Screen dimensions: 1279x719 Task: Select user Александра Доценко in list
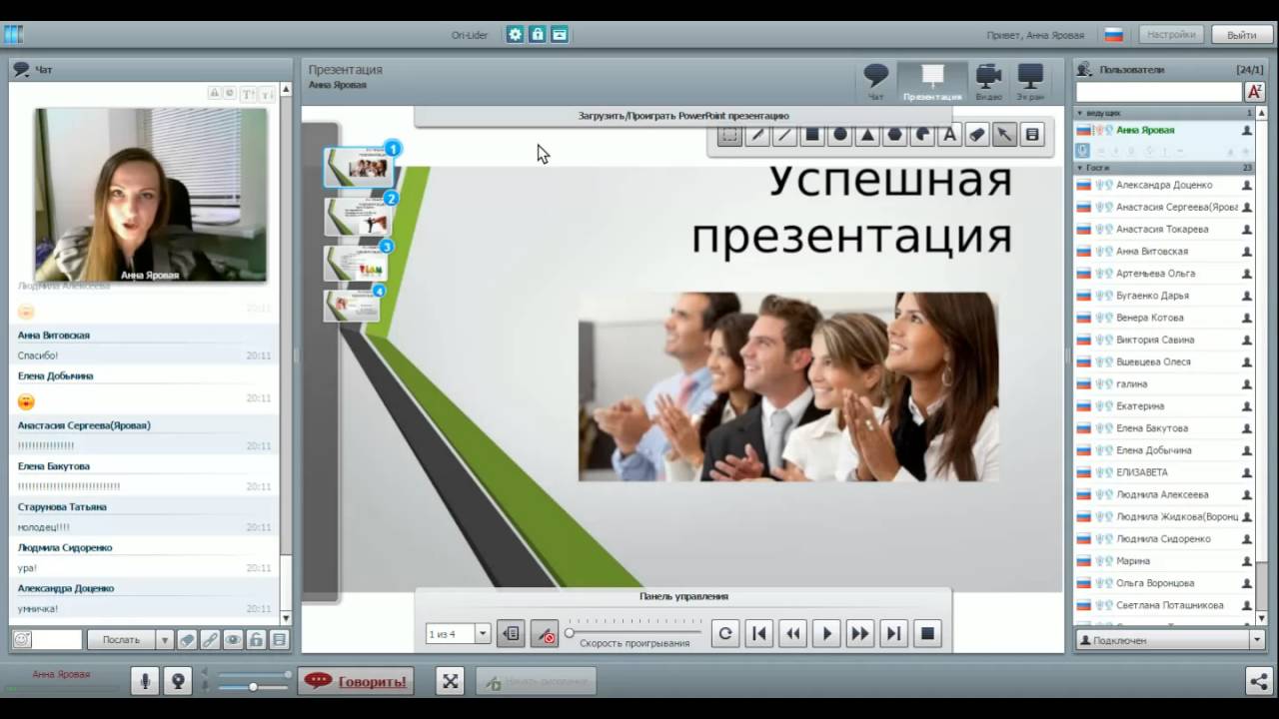point(1164,185)
